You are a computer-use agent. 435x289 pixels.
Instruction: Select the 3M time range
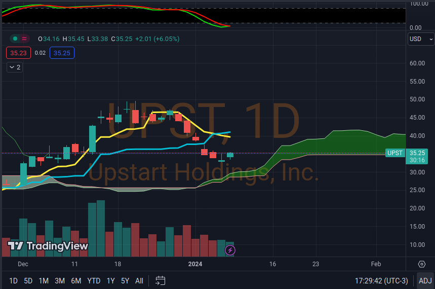60,281
